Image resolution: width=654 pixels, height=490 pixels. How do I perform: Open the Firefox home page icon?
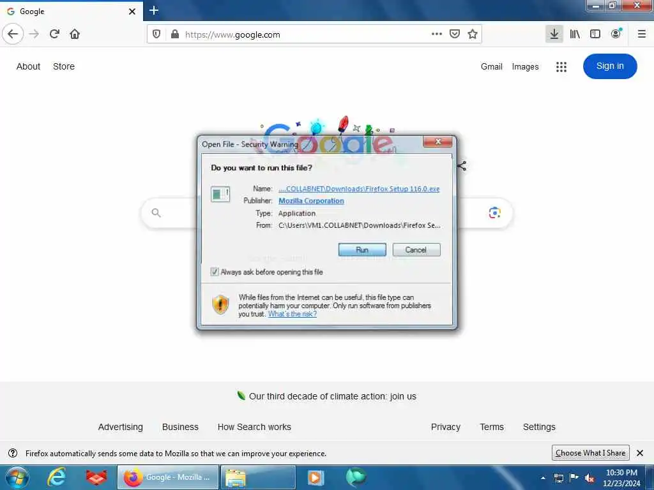coord(75,34)
